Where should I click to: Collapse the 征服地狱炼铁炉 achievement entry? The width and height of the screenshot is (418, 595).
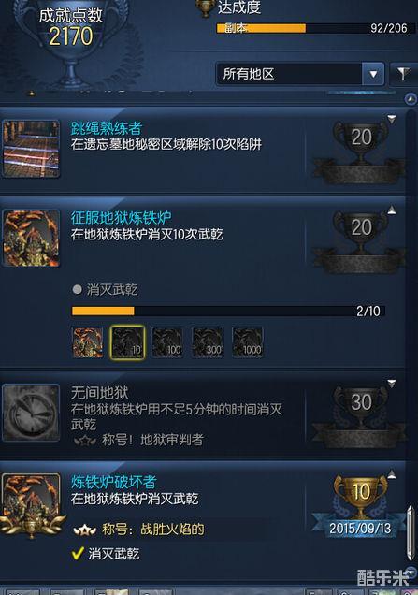pyautogui.click(x=392, y=210)
